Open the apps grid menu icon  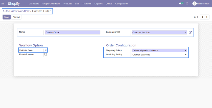pyautogui.click(x=3, y=4)
